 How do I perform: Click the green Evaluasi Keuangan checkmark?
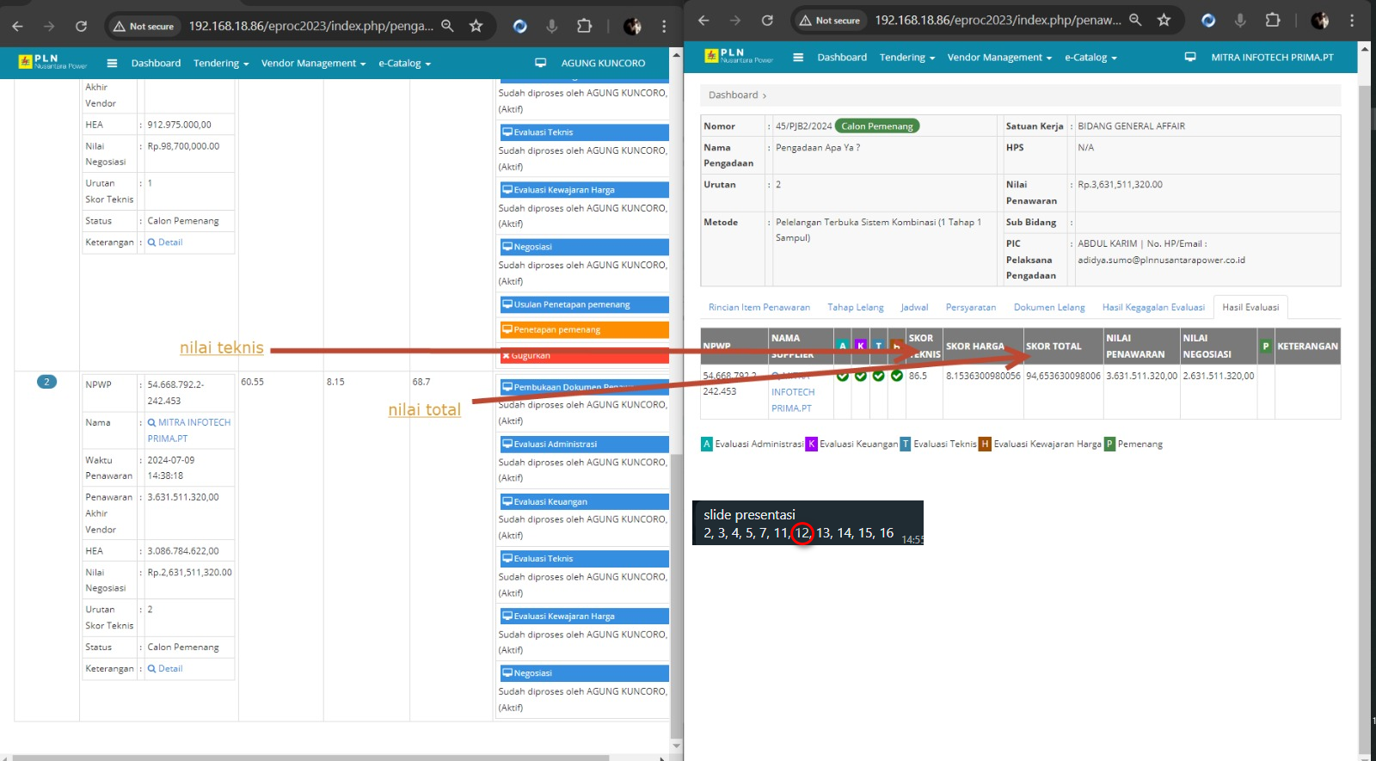(x=861, y=376)
